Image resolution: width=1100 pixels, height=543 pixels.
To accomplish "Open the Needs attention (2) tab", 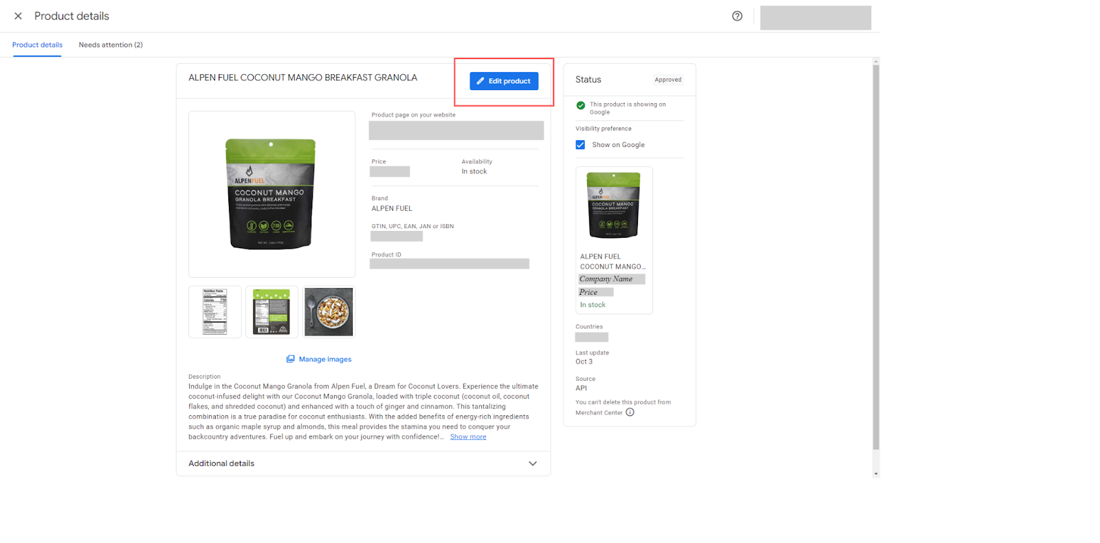I will [111, 45].
